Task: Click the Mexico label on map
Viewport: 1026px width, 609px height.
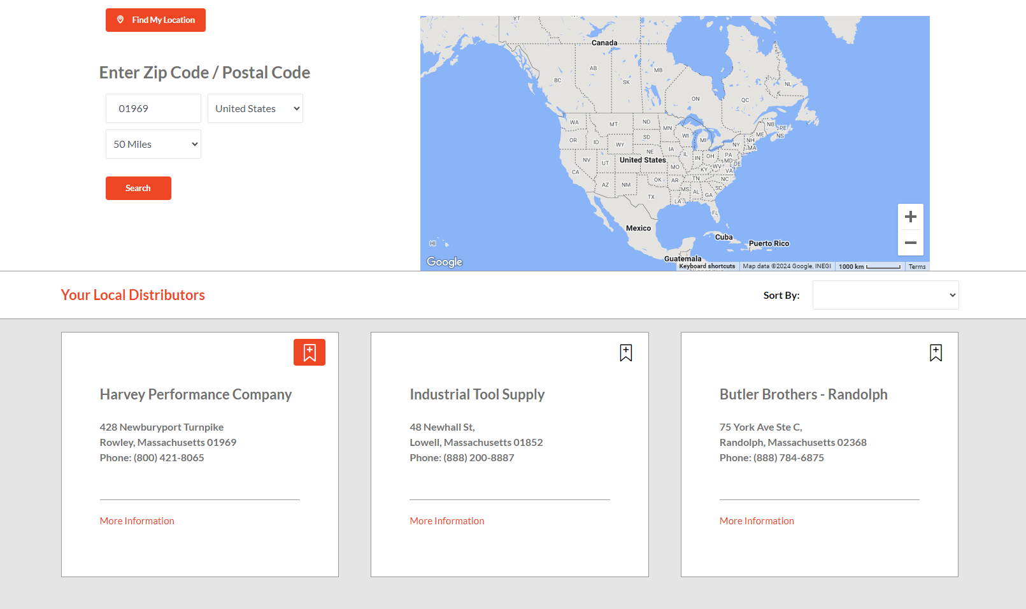Action: [638, 228]
